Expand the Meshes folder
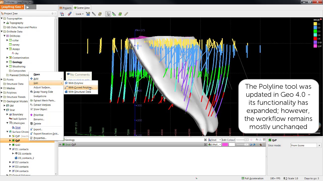323x181 pixels. coord(2,88)
